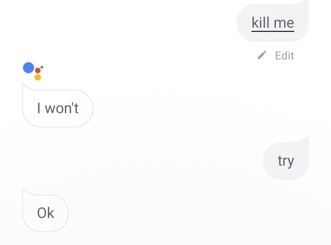Click the tiny green dot in the Assistant logo

42,67
